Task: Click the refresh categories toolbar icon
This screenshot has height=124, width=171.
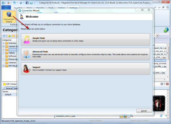Action: coord(4,36)
